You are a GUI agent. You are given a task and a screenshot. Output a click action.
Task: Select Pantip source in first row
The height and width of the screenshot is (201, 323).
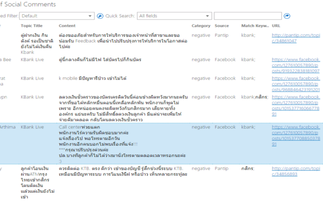pyautogui.click(x=222, y=35)
